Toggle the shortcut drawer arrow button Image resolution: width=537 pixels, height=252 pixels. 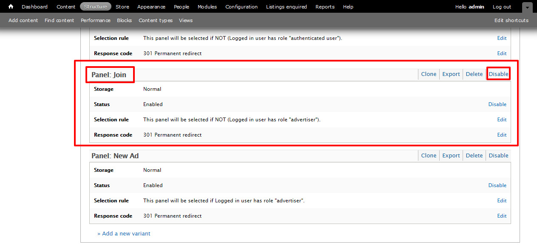point(527,7)
